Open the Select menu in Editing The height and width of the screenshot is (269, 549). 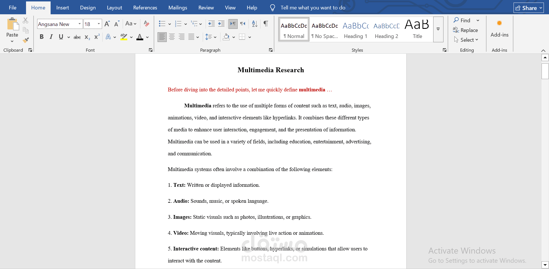(x=466, y=40)
